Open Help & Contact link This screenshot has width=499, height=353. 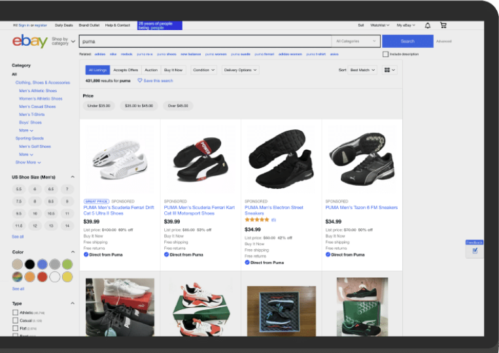click(x=118, y=25)
